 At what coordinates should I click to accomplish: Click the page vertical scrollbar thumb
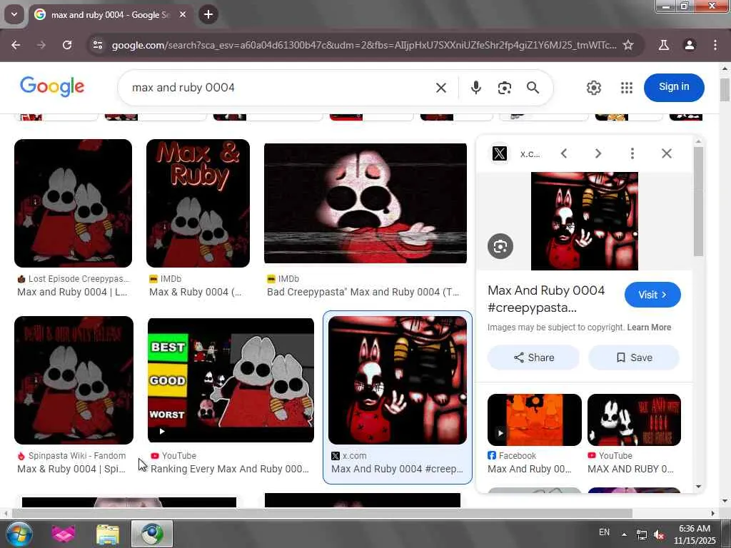pyautogui.click(x=725, y=89)
